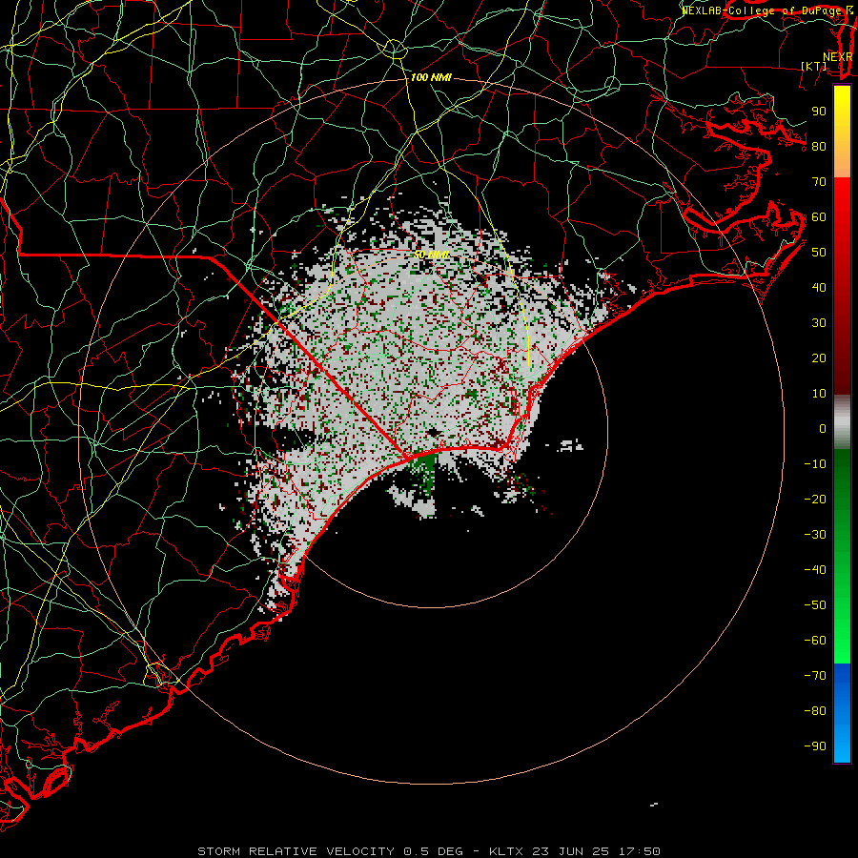Click the "-90" value on the velocity scale
This screenshot has width=858, height=858.
click(815, 746)
